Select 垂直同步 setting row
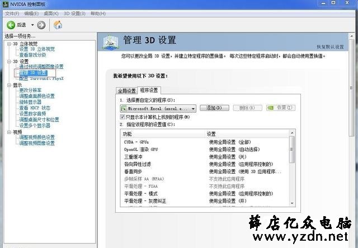Viewport: 358px width, 248px height. (x=205, y=171)
